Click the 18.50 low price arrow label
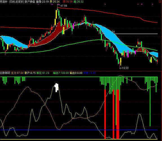 124,68
